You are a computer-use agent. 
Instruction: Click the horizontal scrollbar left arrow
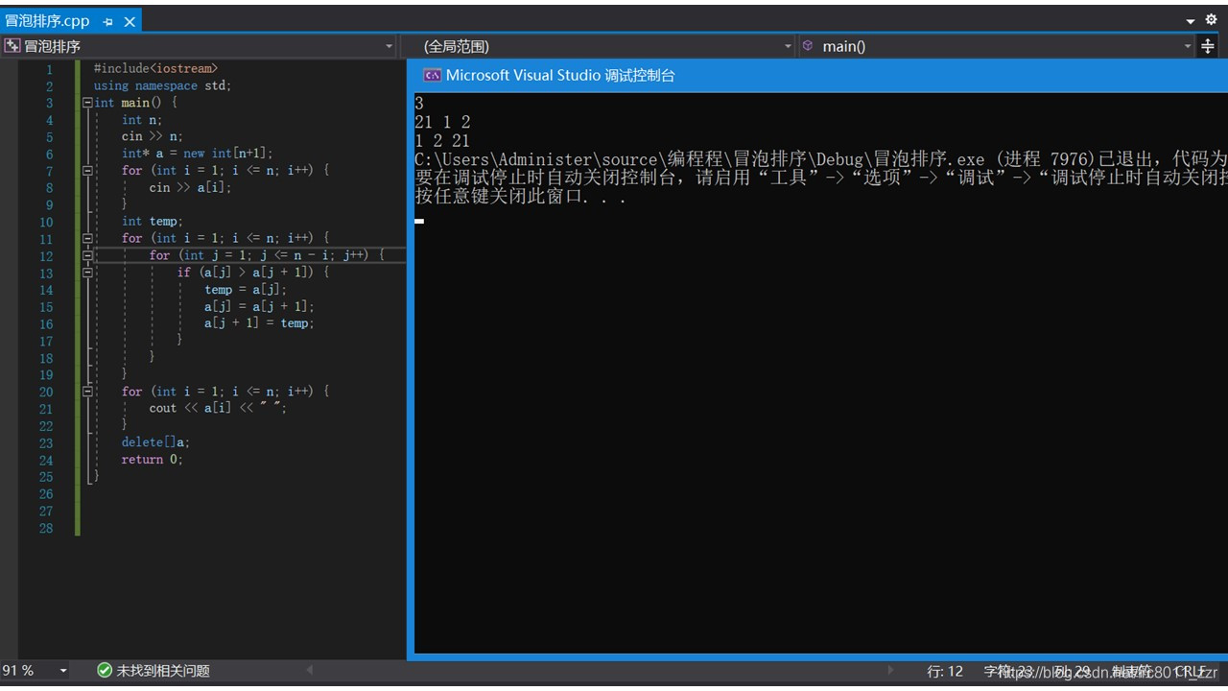(x=310, y=670)
